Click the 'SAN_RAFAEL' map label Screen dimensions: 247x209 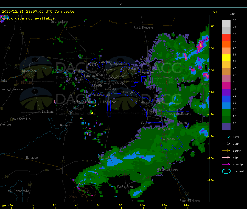click(101, 75)
